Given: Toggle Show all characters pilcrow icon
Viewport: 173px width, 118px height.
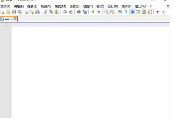Looking at the screenshot, I should coord(126,12).
